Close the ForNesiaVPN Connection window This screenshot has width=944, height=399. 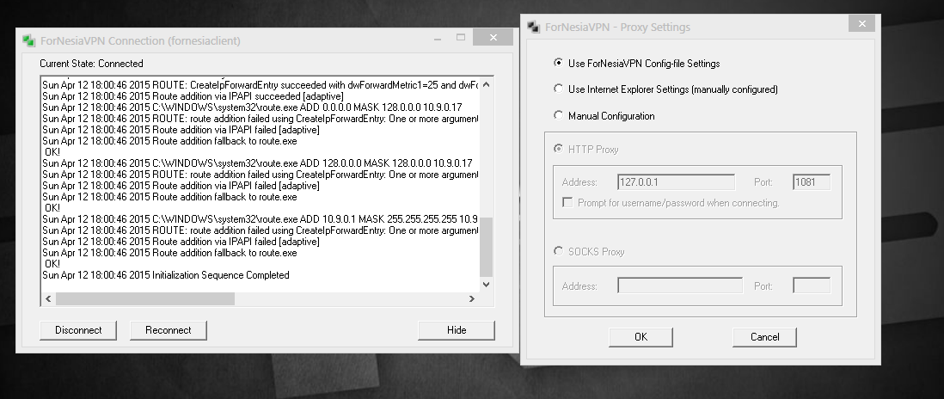click(493, 37)
